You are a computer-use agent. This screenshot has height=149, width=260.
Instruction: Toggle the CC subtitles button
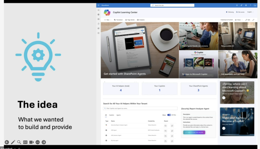[x=25, y=142]
